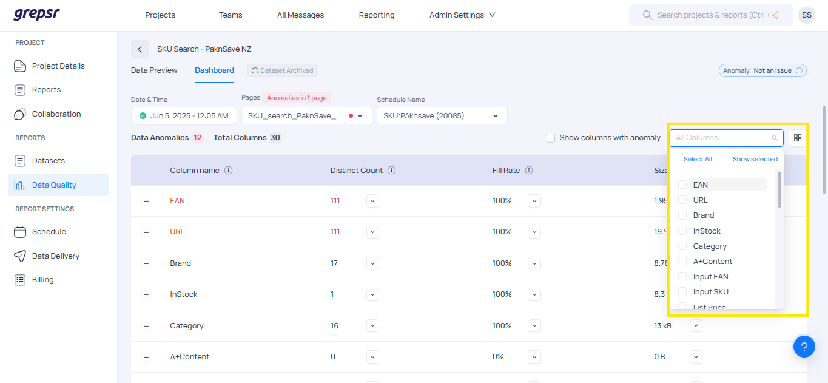The image size is (828, 383).
Task: Expand the EAN row with plus icon
Action: [x=146, y=202]
